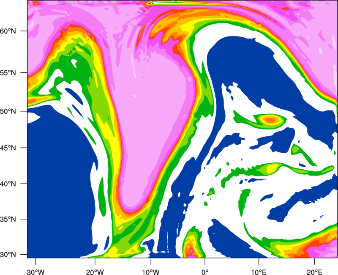Viewport: 338px width, 275px height.
Task: Click the 45°N latitude label
Action: pos(8,148)
